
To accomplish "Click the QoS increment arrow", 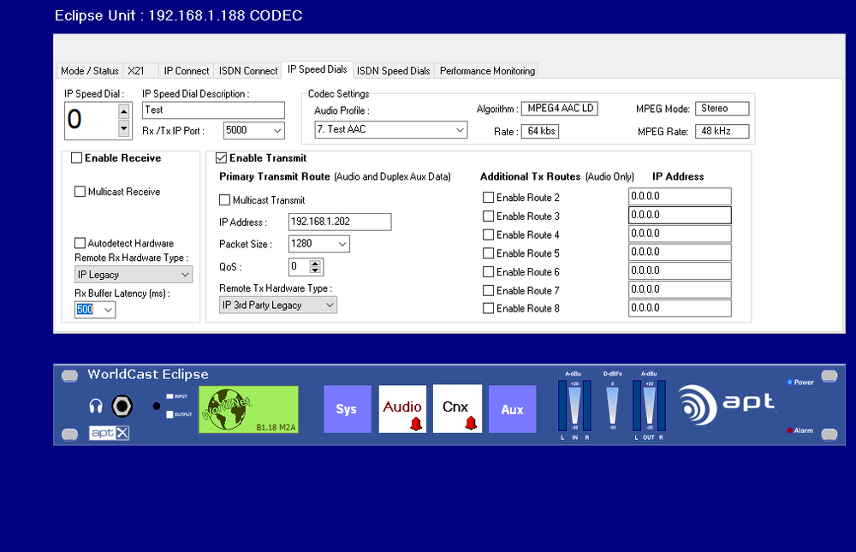I will [317, 264].
